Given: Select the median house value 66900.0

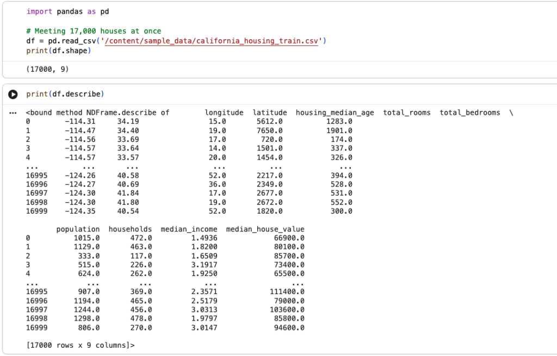Looking at the screenshot, I should pos(289,238).
